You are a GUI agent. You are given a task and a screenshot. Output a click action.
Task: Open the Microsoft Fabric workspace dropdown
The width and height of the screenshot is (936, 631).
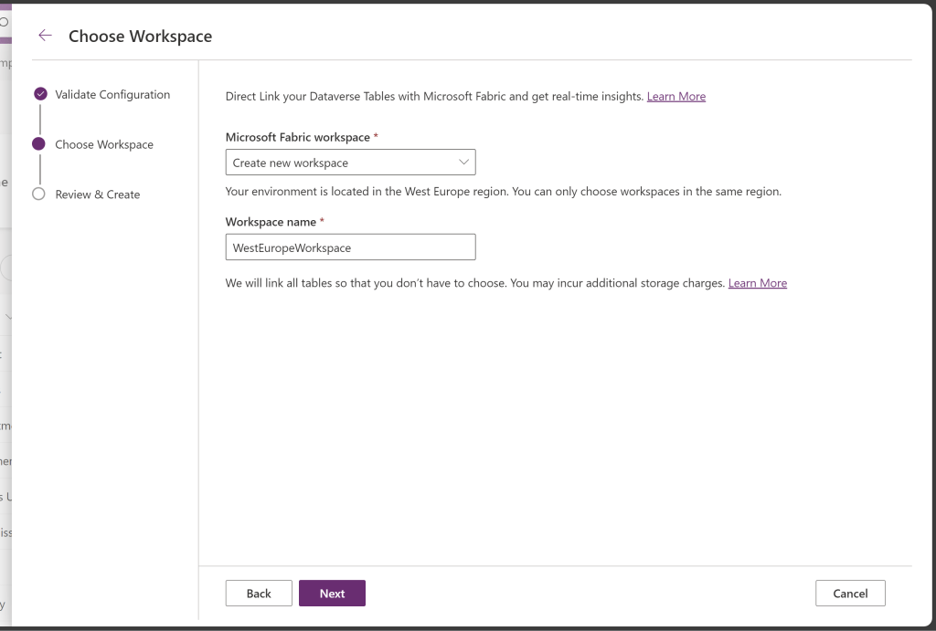point(350,163)
